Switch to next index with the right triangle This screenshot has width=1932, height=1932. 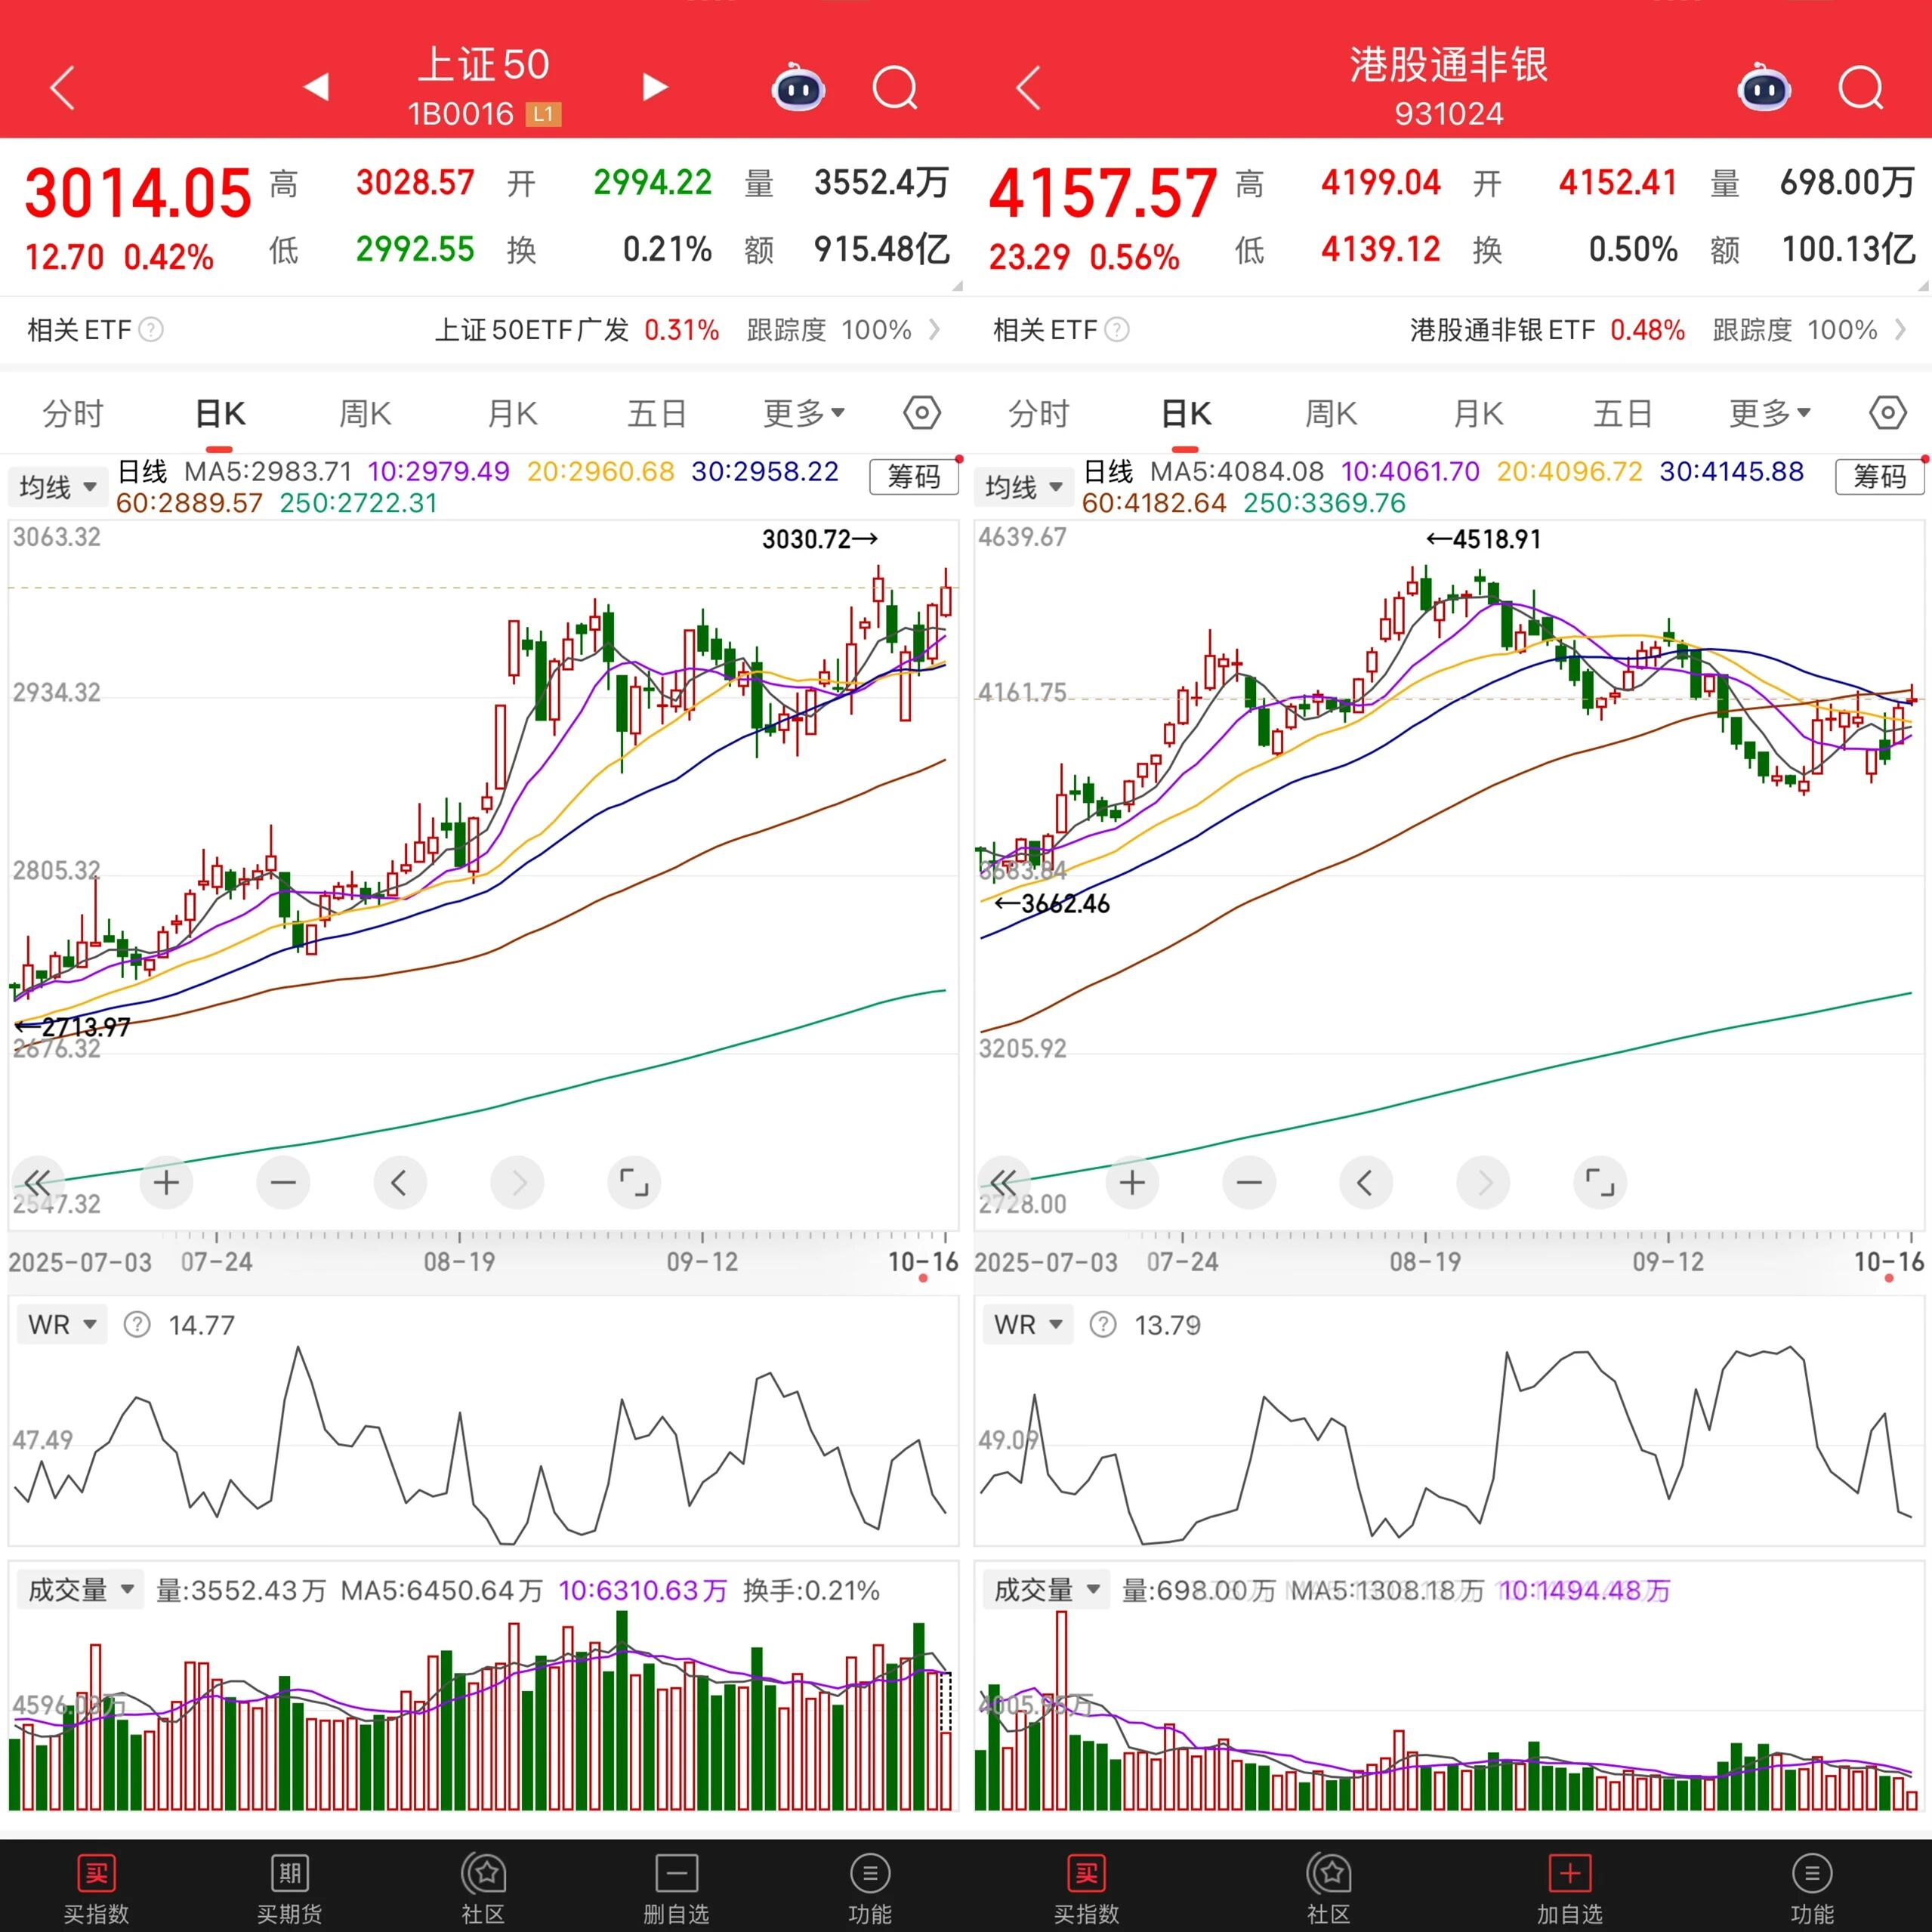[655, 87]
